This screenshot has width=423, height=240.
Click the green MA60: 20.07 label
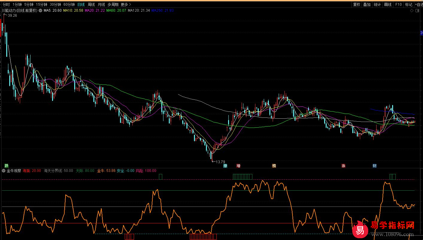pos(116,10)
